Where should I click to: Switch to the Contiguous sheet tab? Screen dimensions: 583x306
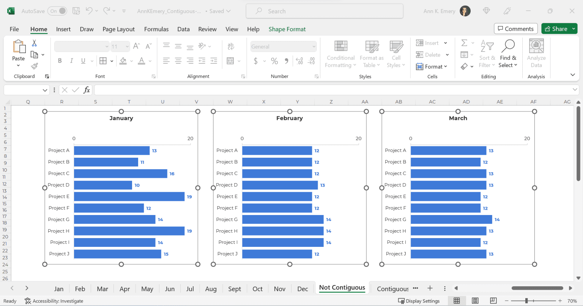coord(393,289)
